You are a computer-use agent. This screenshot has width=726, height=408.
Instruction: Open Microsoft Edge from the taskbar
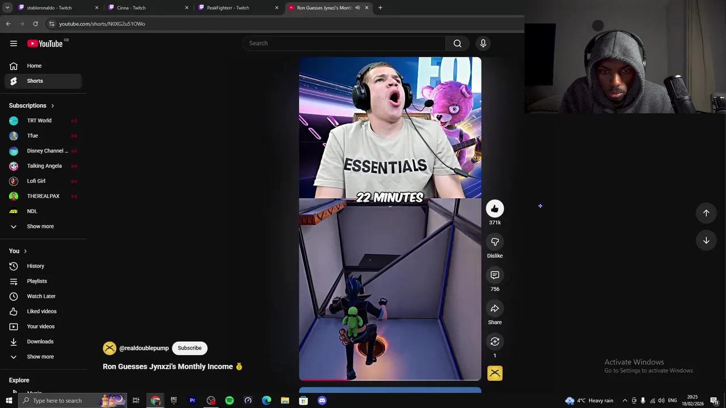coord(267,401)
